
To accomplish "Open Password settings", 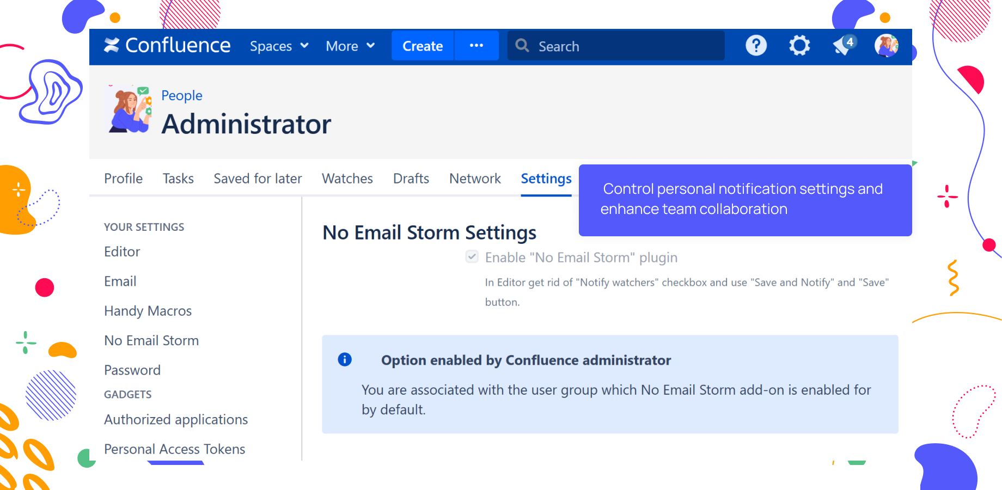I will coord(132,370).
